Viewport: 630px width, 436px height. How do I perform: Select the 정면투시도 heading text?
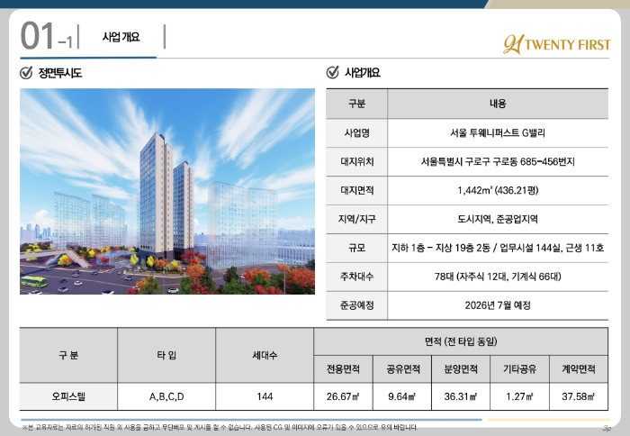(x=60, y=73)
